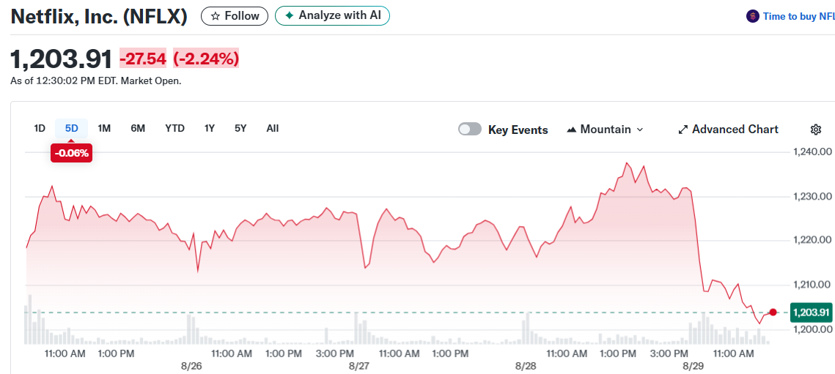Open chart settings gear icon
The image size is (835, 374).
pyautogui.click(x=815, y=130)
